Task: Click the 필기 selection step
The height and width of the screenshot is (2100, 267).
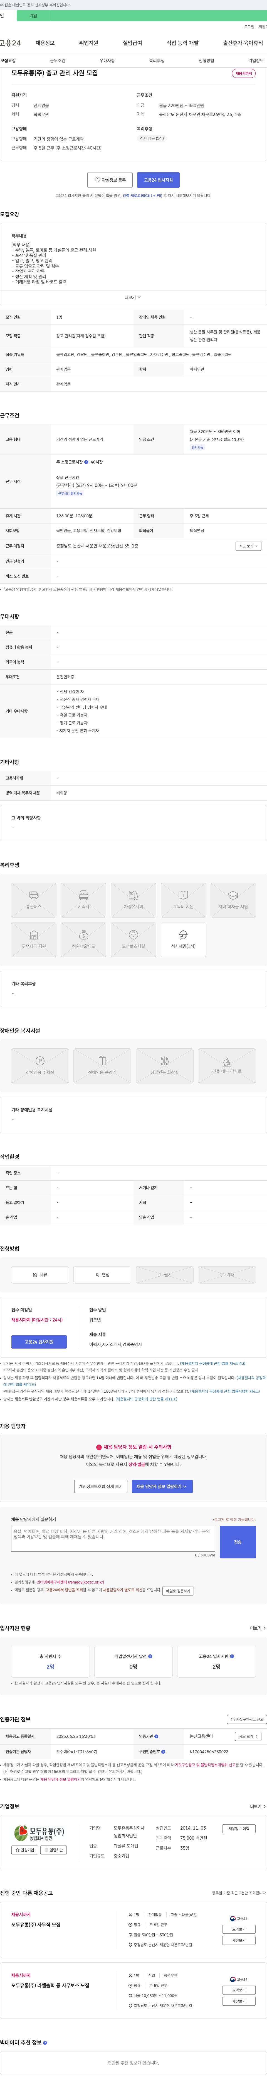Action: [x=165, y=1275]
